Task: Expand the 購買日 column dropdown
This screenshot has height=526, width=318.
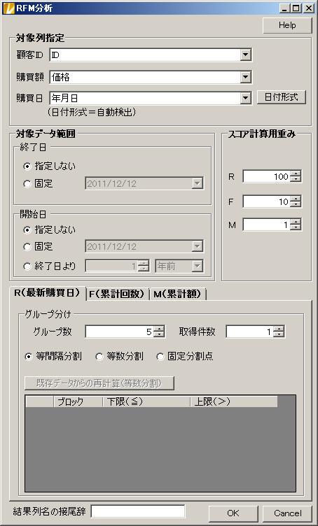Action: pyautogui.click(x=245, y=98)
